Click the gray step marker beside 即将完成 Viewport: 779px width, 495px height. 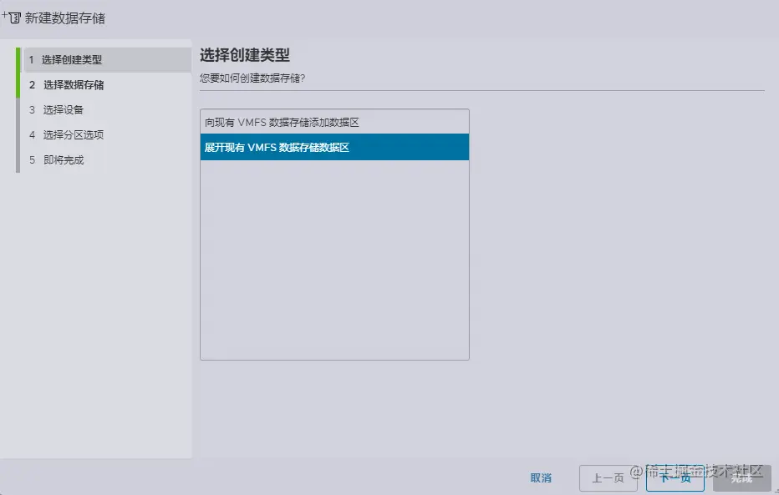tap(18, 159)
